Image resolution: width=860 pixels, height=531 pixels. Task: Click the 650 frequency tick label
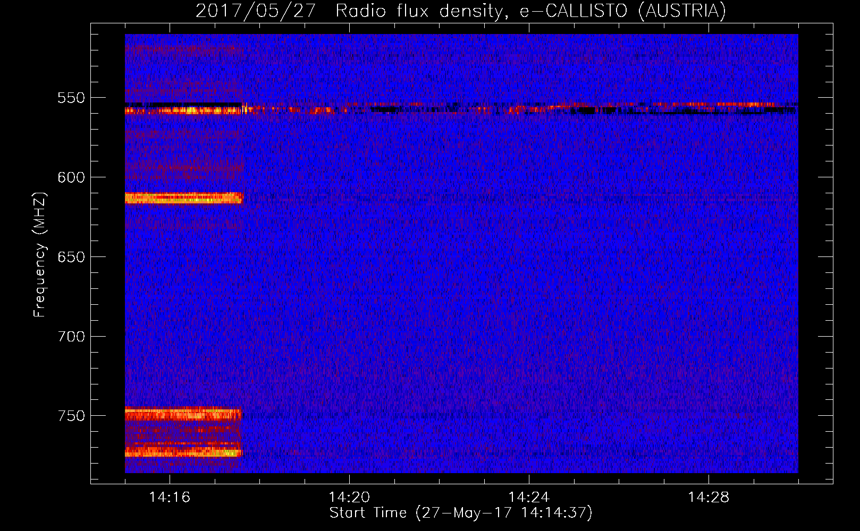tap(71, 257)
